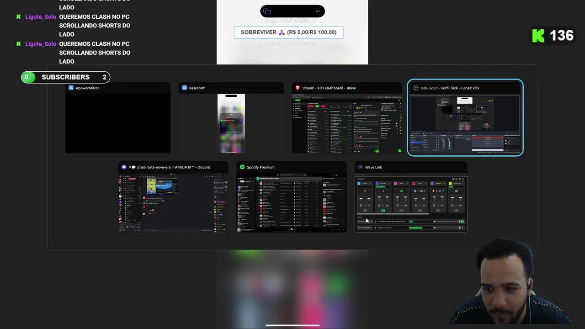Click the green Kick logo beside 136
Viewport: 585px width, 329px height.
538,36
